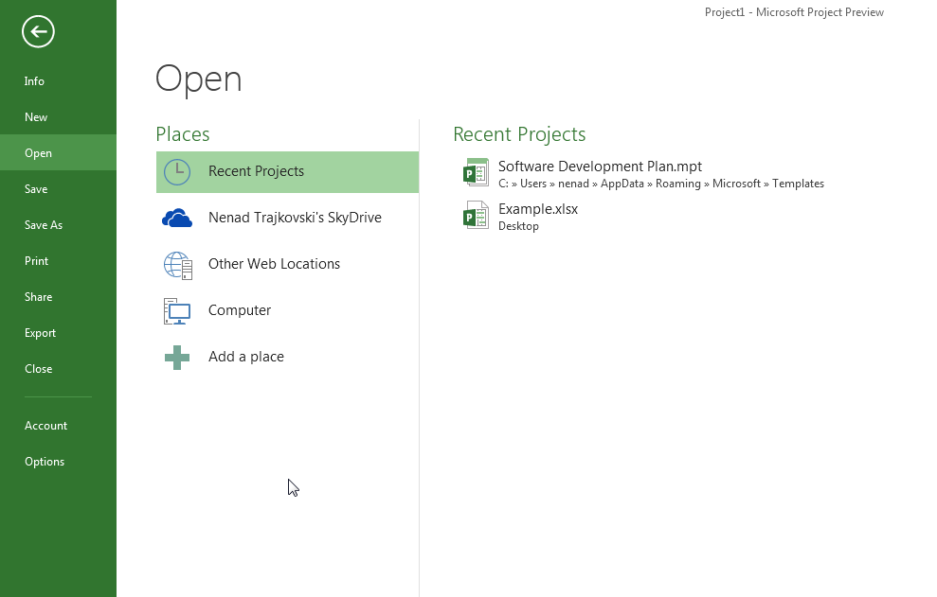
Task: Click the Example.xlsx project file icon
Action: pos(477,215)
